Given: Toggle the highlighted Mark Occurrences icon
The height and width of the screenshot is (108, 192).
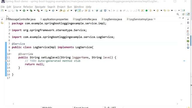Looking at the screenshot, I should pos(79,11).
